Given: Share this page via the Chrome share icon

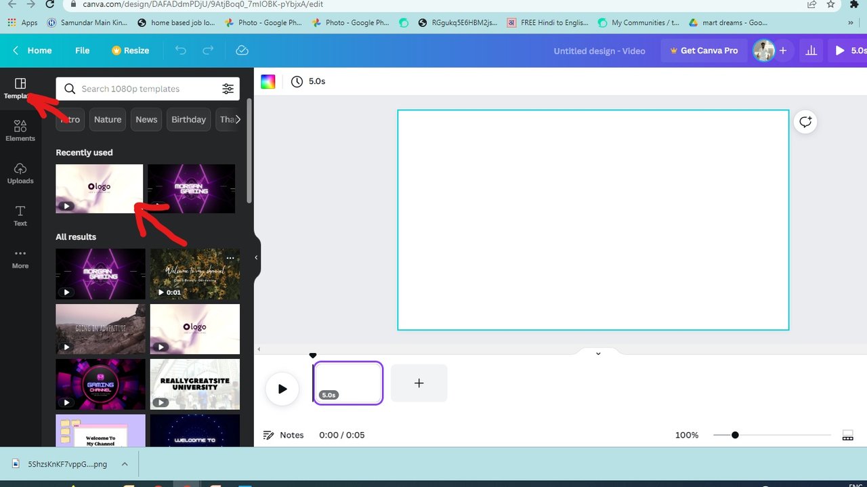Looking at the screenshot, I should 811,4.
